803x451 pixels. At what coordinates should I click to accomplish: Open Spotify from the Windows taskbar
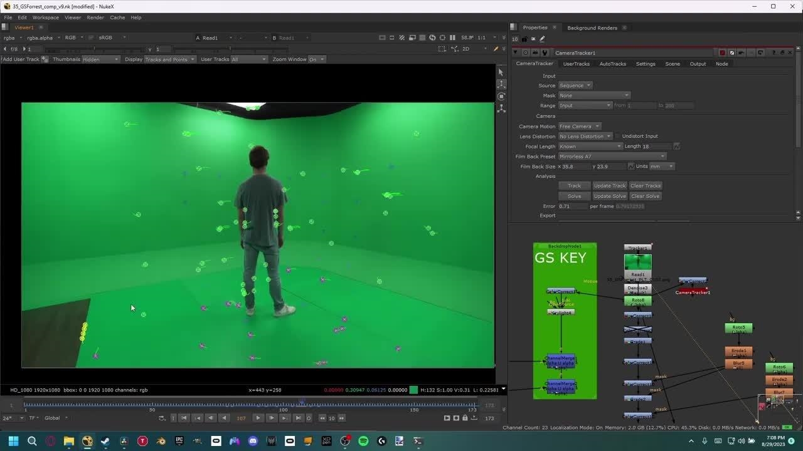click(x=363, y=441)
